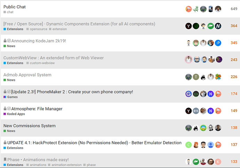Open Extensions category under CustomWebView topic

tap(14, 63)
